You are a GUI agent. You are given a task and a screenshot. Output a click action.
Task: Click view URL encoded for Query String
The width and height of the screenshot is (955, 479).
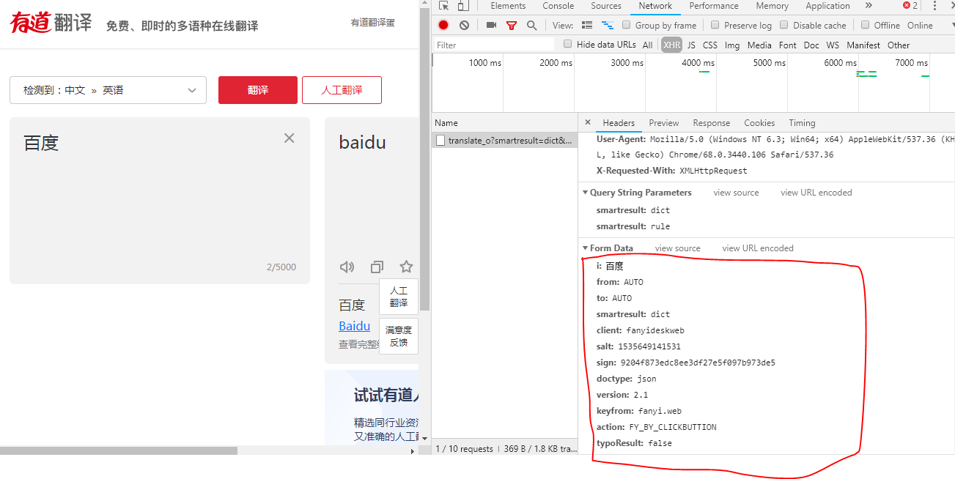click(816, 193)
